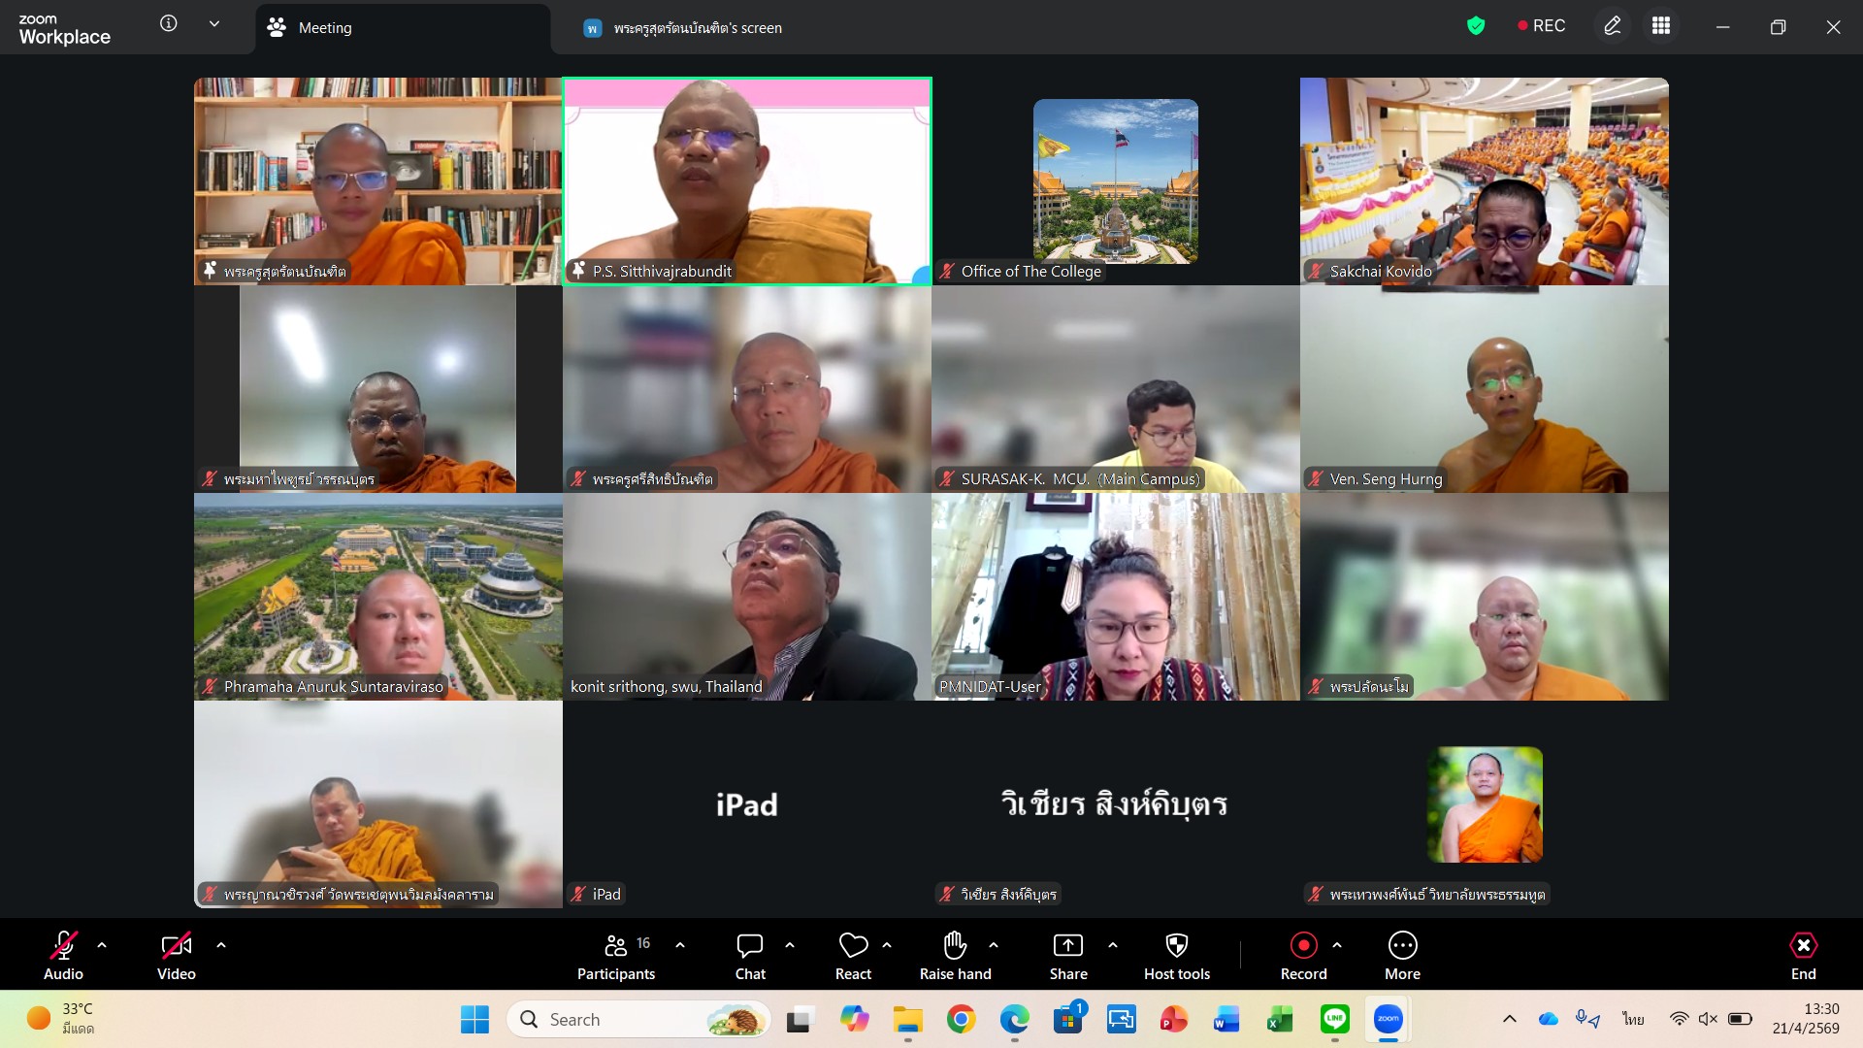Expand dropdown chevron beside meeting info icon
Image resolution: width=1863 pixels, height=1048 pixels.
pyautogui.click(x=214, y=24)
